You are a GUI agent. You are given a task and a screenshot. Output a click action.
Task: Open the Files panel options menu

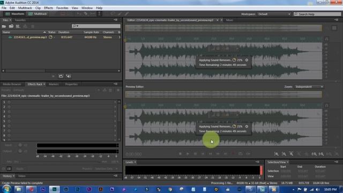pyautogui.click(x=116, y=20)
